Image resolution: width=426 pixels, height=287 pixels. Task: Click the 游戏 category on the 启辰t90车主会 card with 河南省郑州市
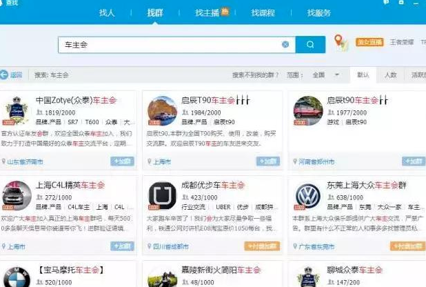[x=333, y=122]
